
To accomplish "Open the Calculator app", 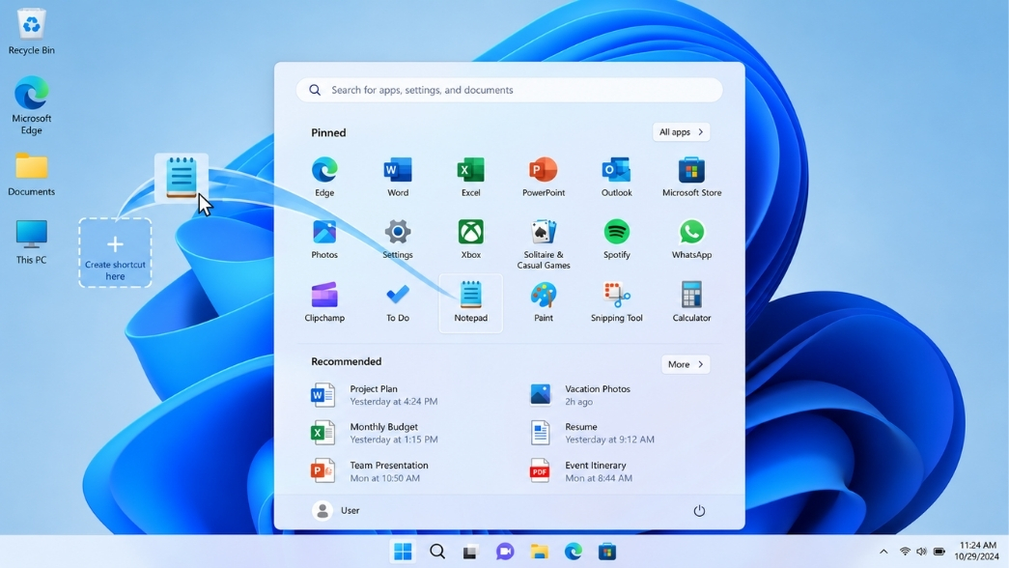I will tap(691, 302).
